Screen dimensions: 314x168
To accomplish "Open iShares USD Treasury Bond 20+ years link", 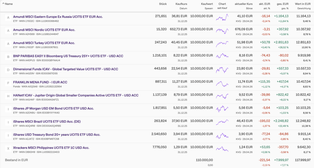I will click(57, 135).
